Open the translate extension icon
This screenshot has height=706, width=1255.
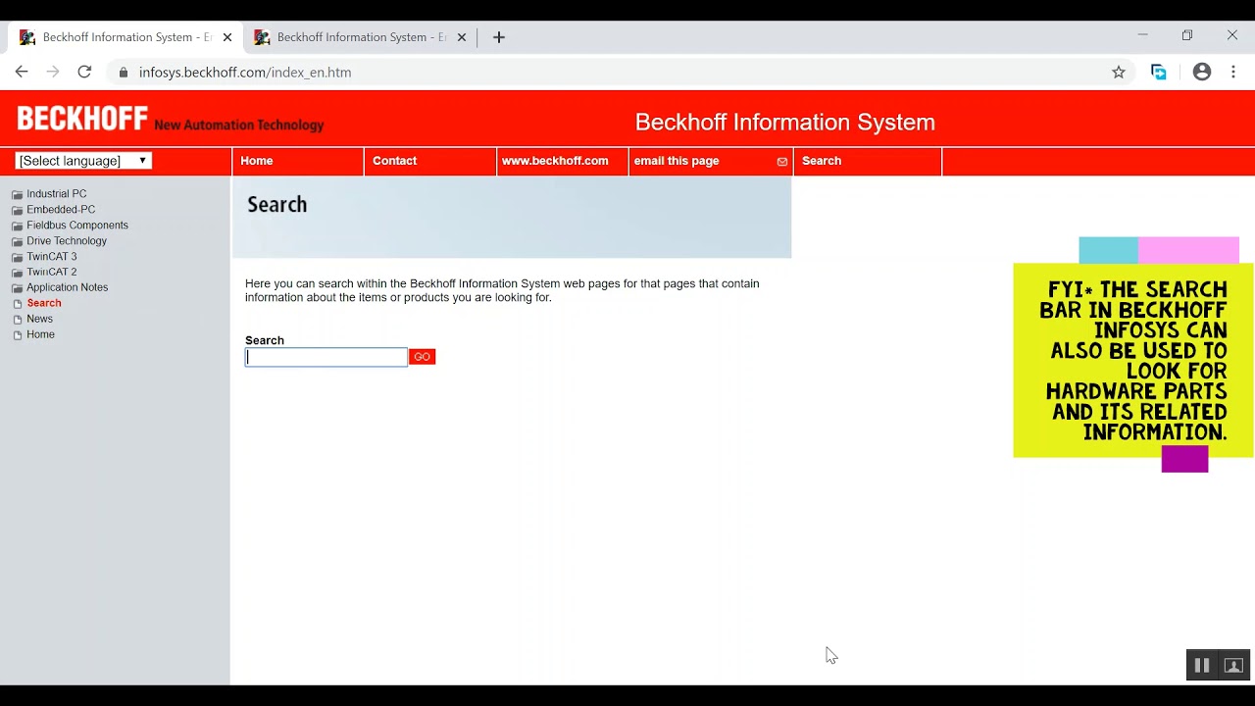(1159, 72)
